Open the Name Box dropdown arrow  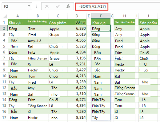pos(29,6)
